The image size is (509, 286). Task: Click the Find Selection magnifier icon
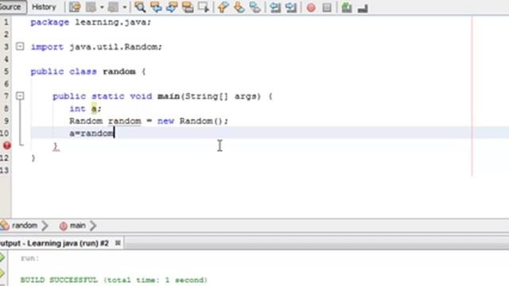(x=140, y=7)
